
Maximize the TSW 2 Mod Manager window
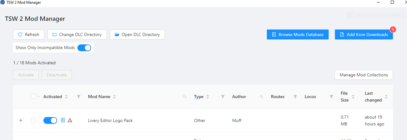click(393, 2)
